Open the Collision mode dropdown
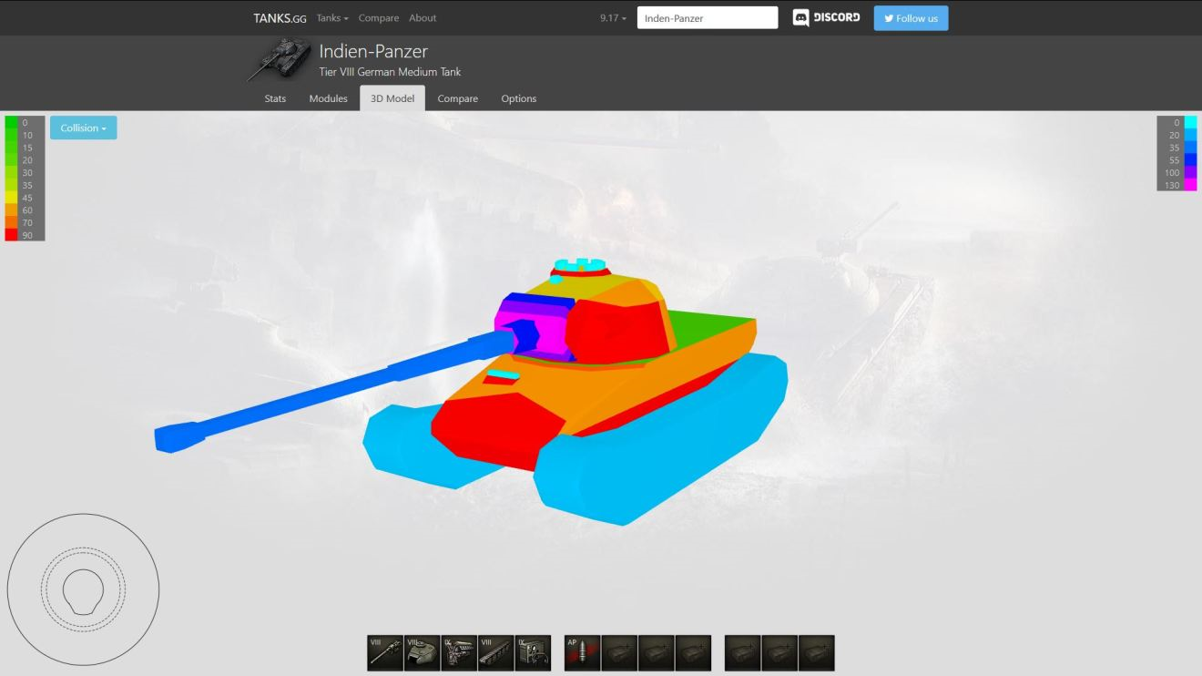This screenshot has width=1202, height=676. 84,128
